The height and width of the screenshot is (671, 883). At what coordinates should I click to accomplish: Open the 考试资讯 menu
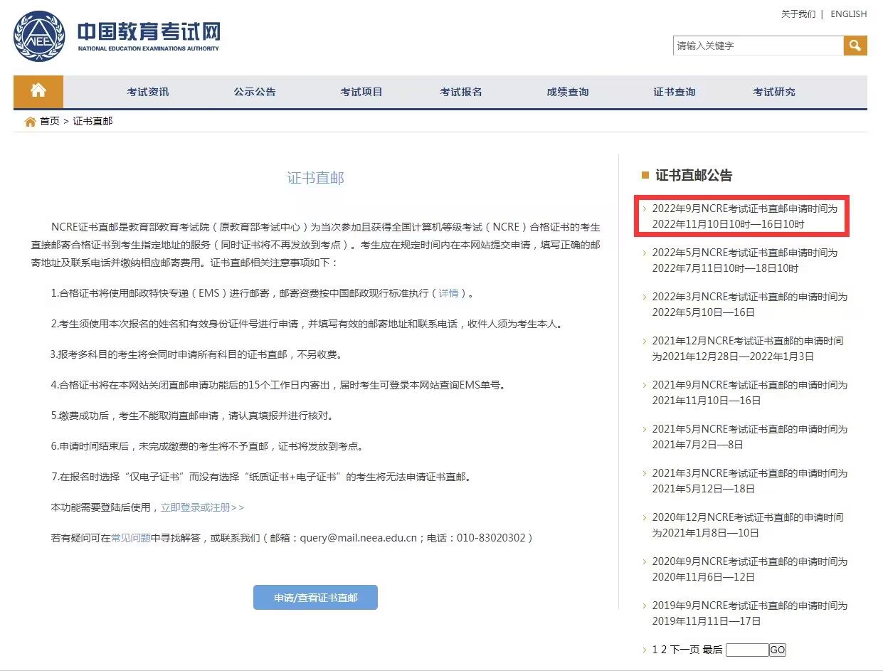[x=148, y=92]
